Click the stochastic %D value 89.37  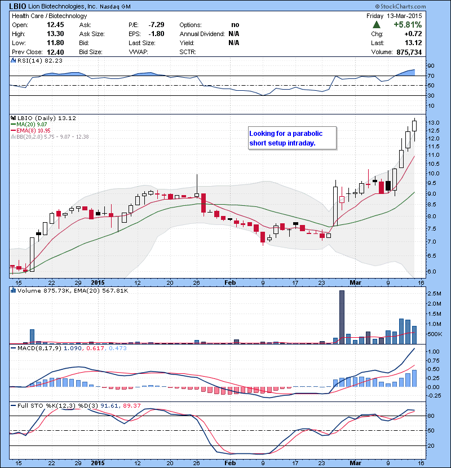131,405
